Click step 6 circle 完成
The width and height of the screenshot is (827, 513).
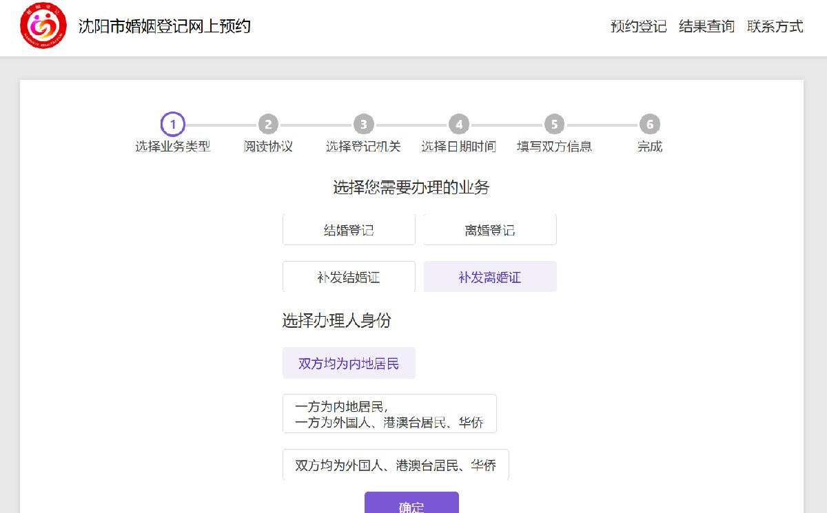click(x=649, y=125)
